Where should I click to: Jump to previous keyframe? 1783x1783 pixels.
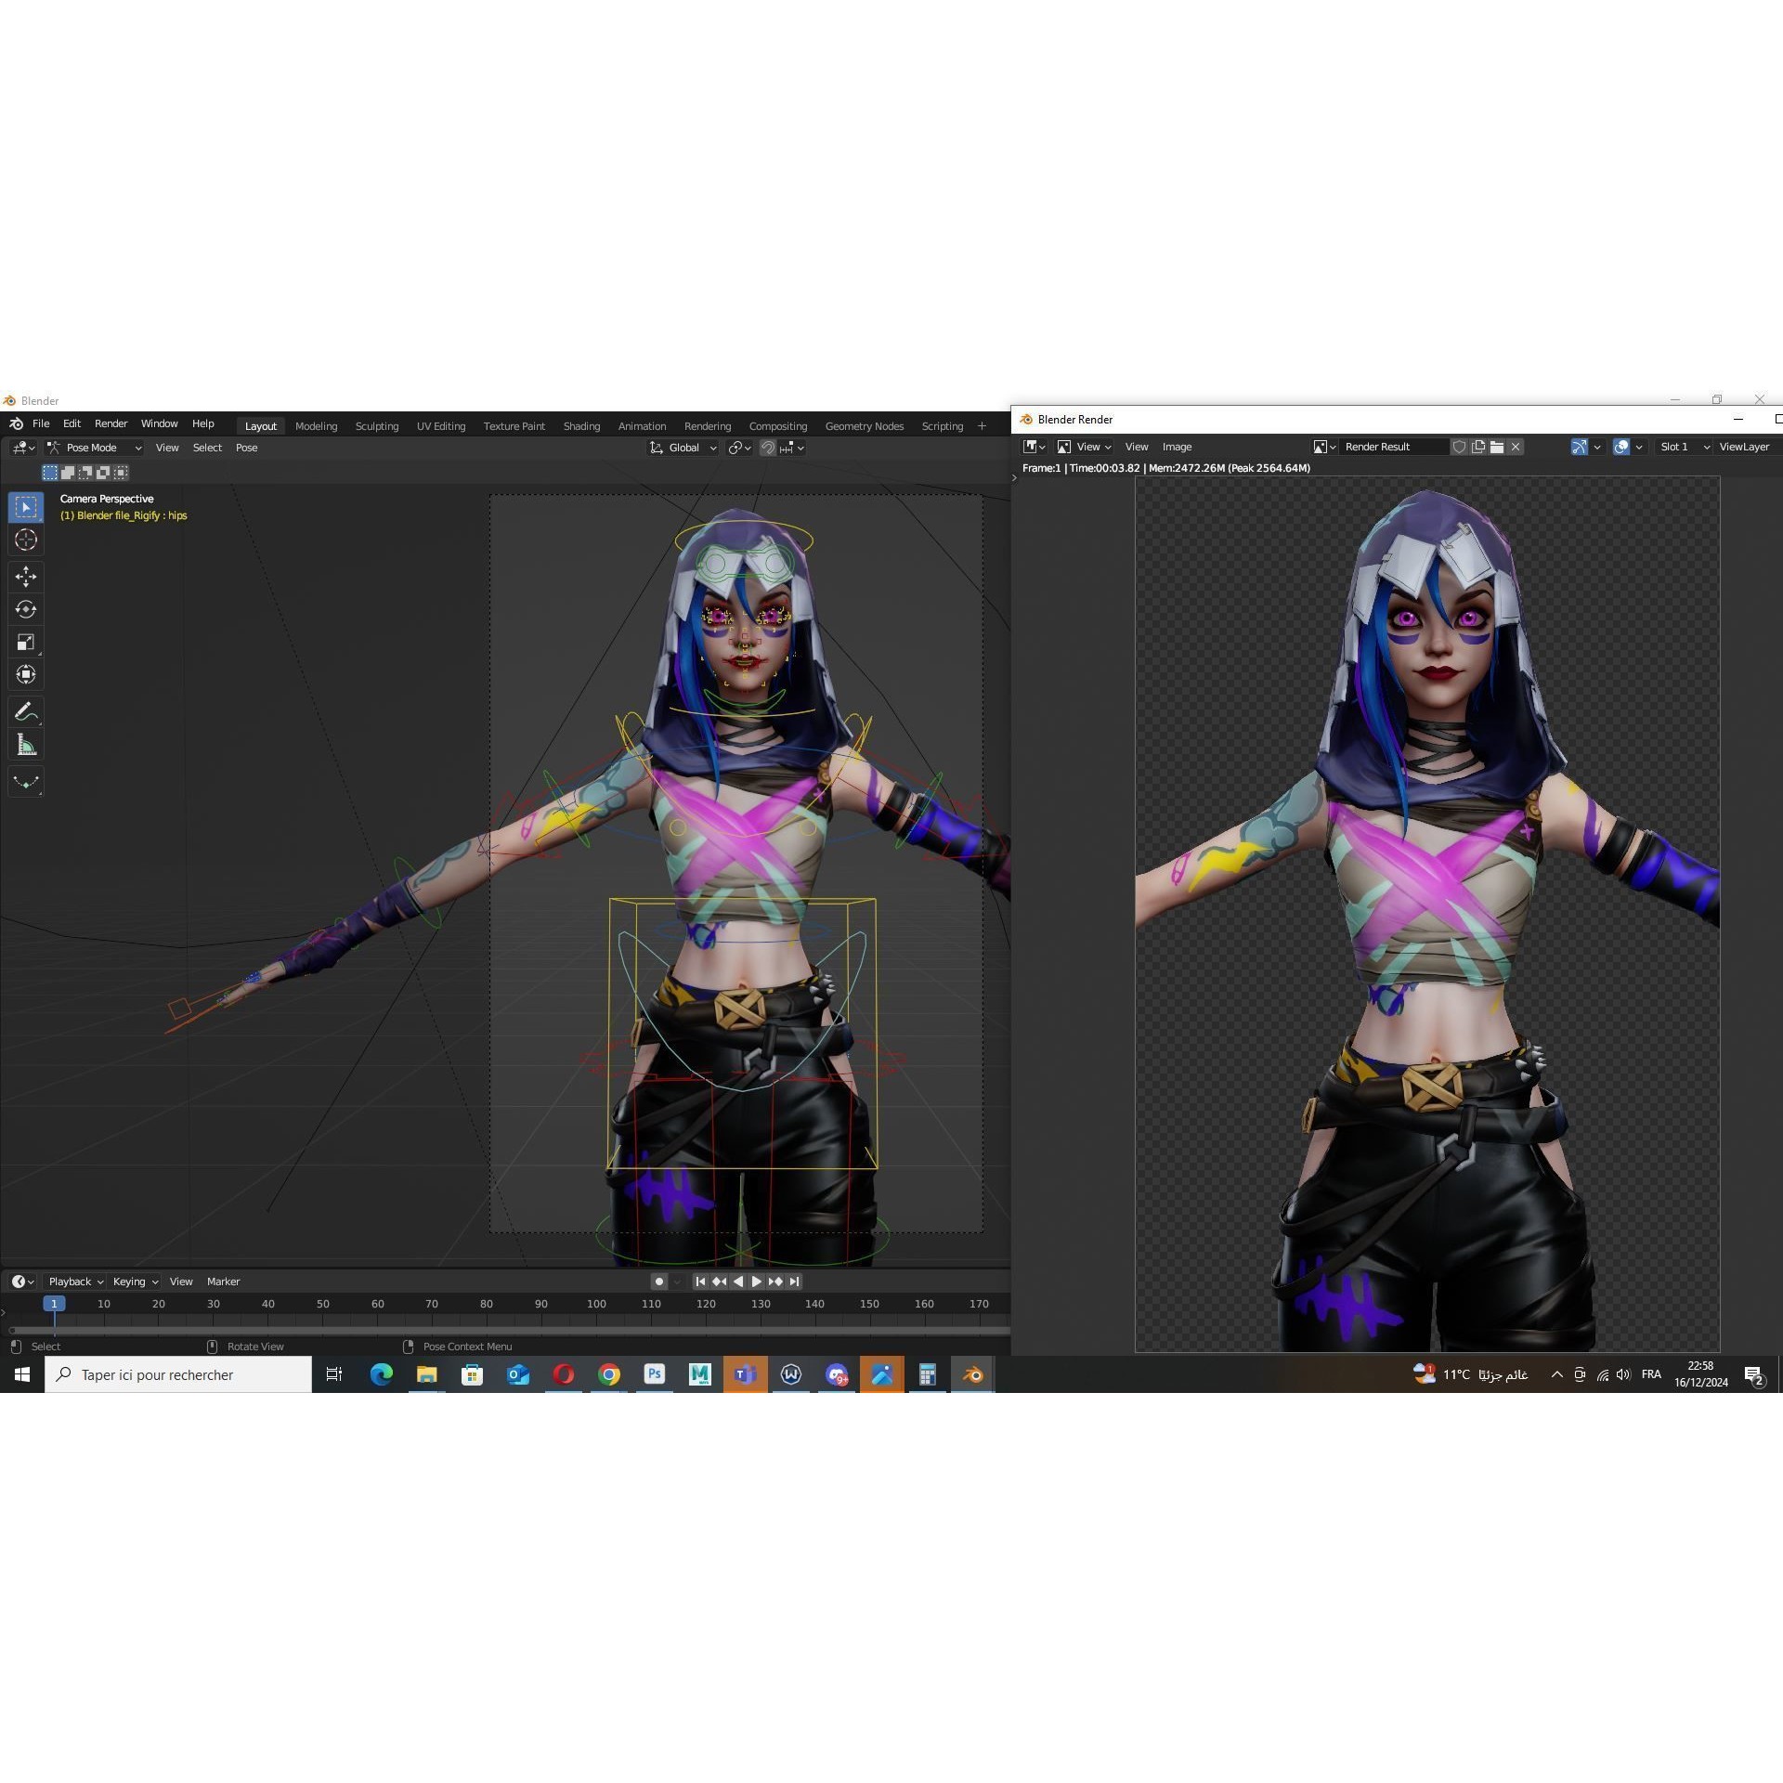pos(720,1282)
